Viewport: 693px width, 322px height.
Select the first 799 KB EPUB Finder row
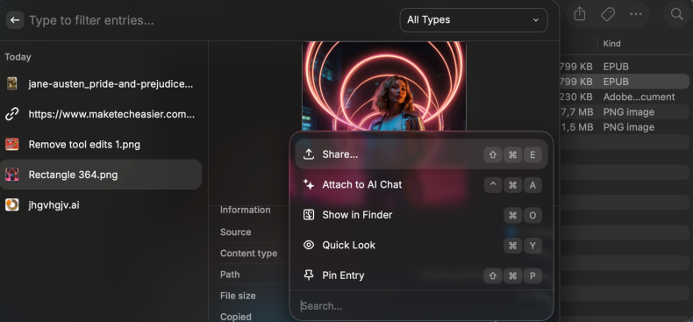coord(624,67)
